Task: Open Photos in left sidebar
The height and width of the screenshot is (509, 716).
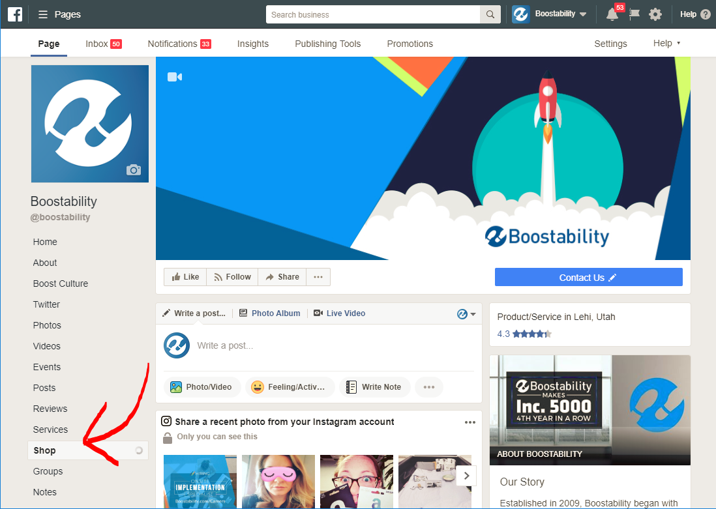Action: (x=47, y=325)
